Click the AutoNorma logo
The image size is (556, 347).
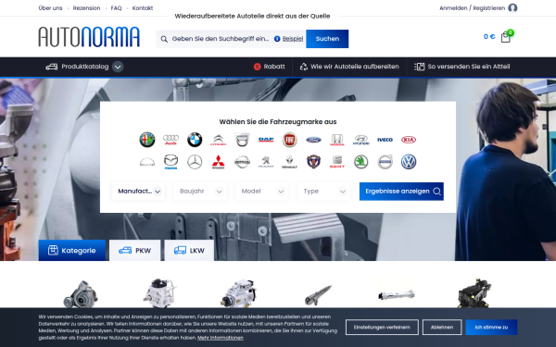(x=89, y=37)
